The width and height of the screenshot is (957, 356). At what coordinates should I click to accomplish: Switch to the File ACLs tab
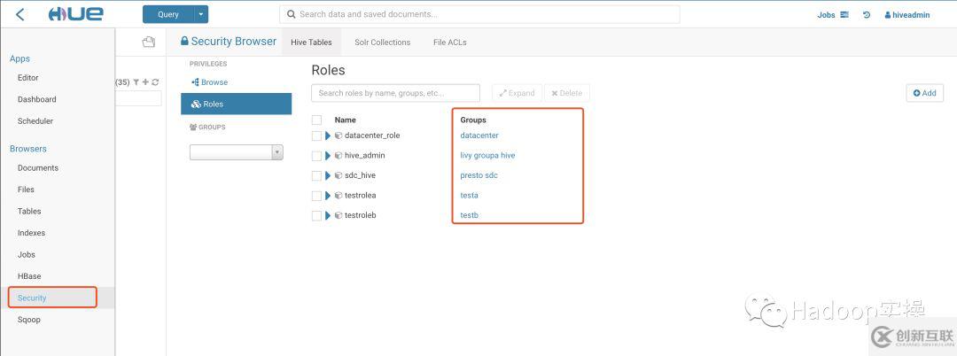[x=449, y=43]
